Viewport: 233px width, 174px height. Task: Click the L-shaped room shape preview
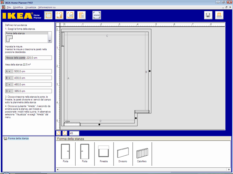9,39
